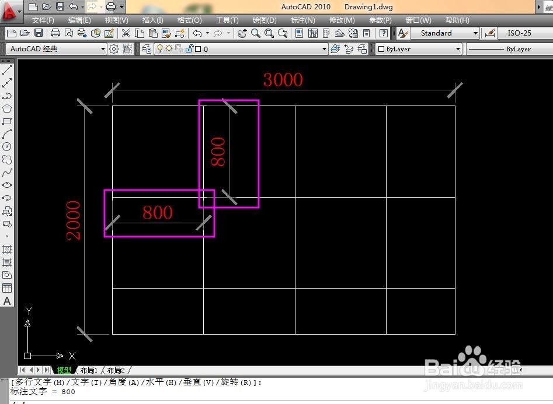Open the ISO-25 dimension style dropdown
The height and width of the screenshot is (404, 553).
[x=525, y=33]
